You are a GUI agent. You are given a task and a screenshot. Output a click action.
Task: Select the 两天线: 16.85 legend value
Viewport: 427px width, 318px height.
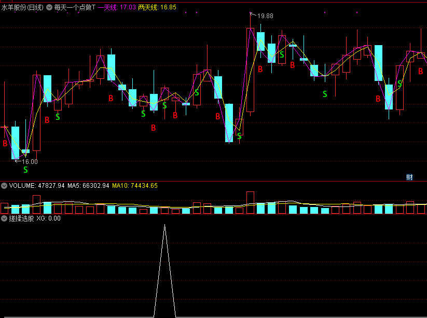pyautogui.click(x=157, y=7)
